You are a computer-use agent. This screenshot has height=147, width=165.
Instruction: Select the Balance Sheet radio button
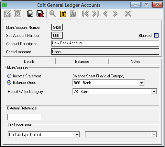point(9,83)
